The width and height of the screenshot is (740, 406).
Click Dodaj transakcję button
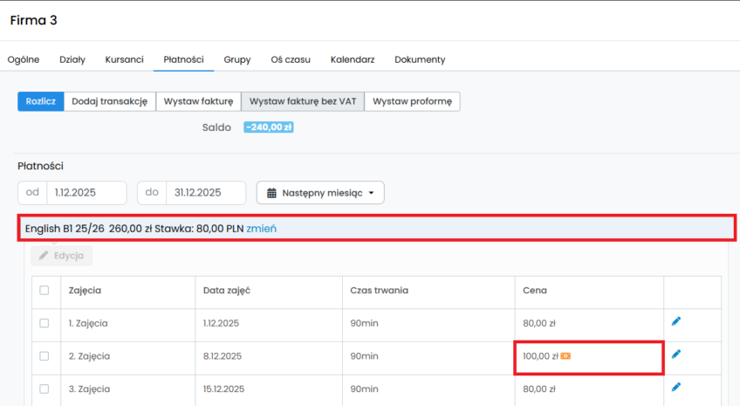109,101
